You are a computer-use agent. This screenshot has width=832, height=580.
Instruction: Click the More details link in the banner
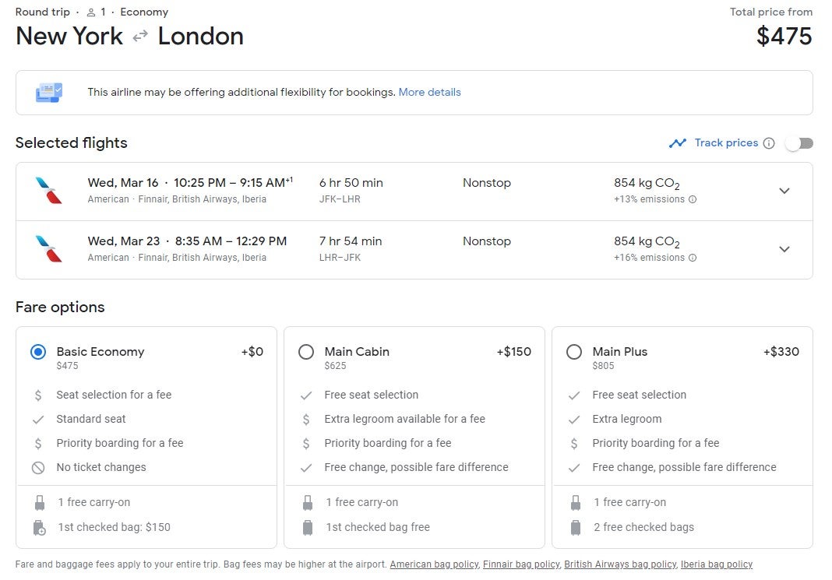point(429,92)
